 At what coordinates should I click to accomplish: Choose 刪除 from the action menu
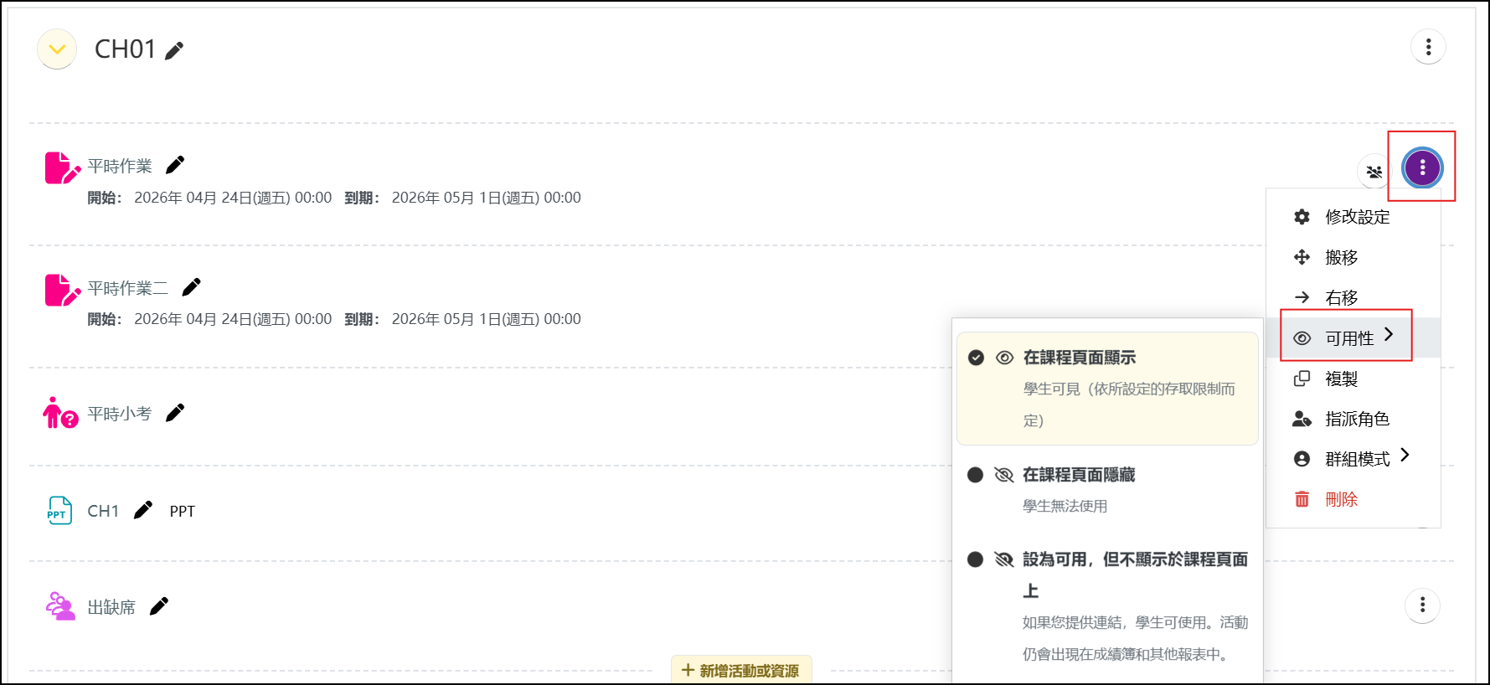(1353, 499)
